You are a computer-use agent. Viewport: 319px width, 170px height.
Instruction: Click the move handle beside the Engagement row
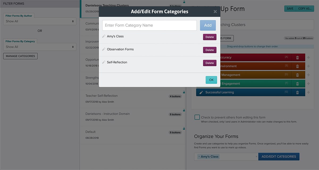pyautogui.click(x=309, y=83)
